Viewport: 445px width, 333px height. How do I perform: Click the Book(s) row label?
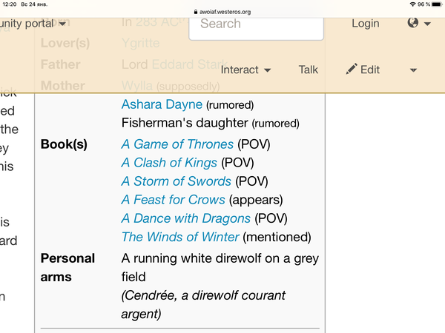(64, 144)
